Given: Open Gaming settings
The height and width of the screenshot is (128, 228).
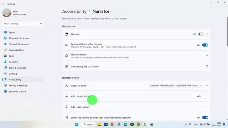Looking at the screenshot, I should (x=23, y=74).
